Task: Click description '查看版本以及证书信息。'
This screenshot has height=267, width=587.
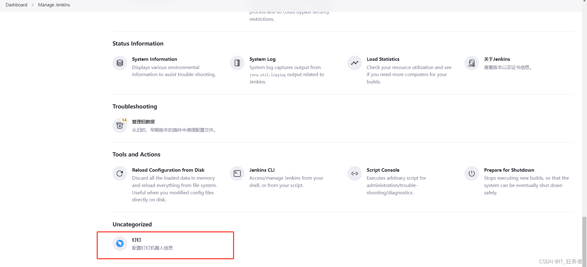Action: 508,68
